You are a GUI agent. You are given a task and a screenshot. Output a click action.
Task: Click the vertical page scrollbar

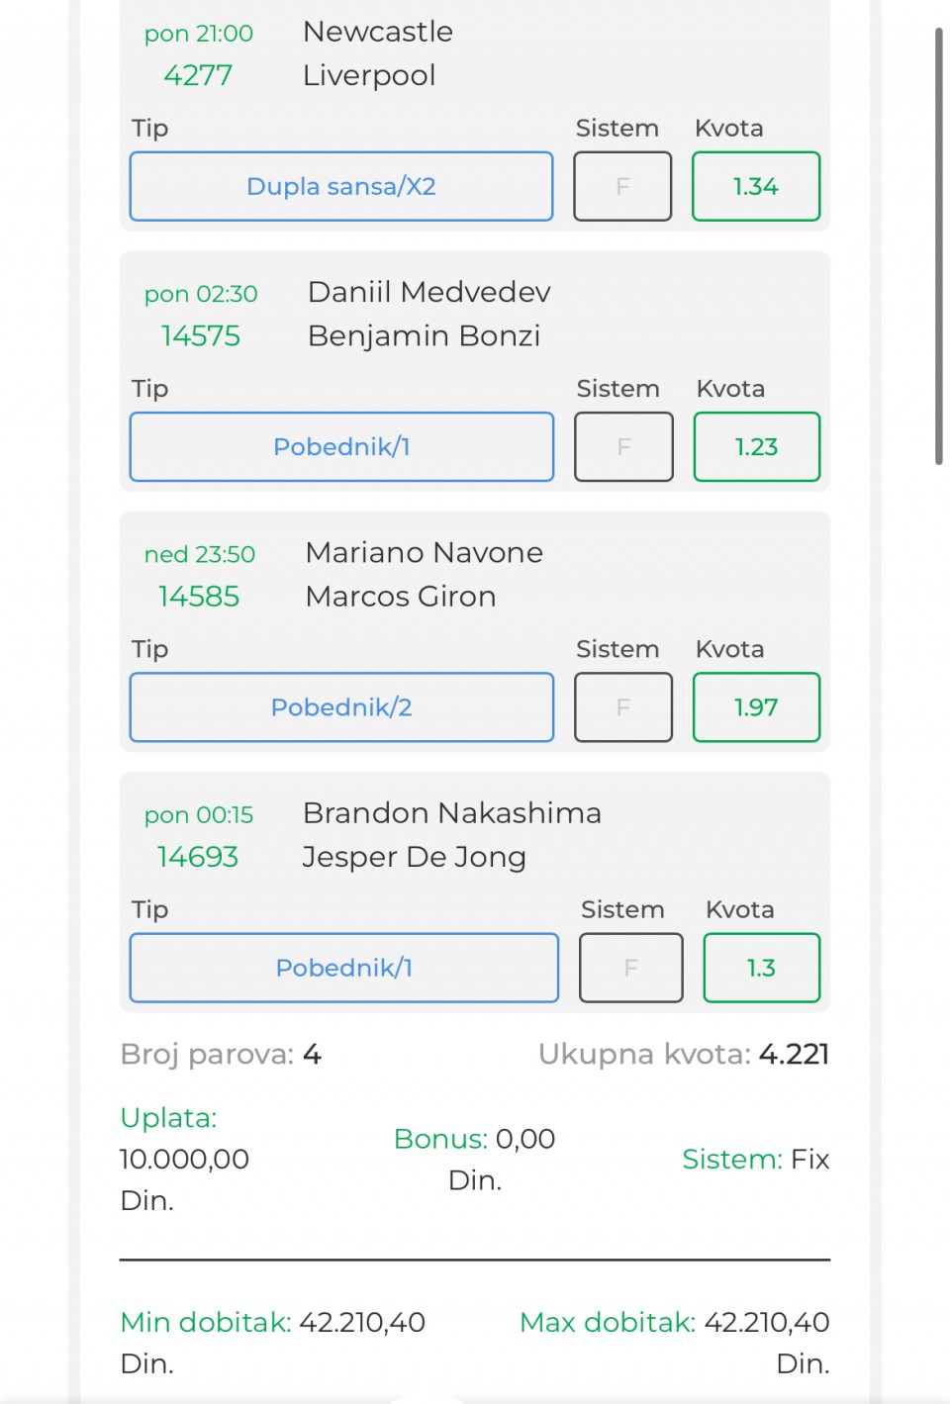939,246
